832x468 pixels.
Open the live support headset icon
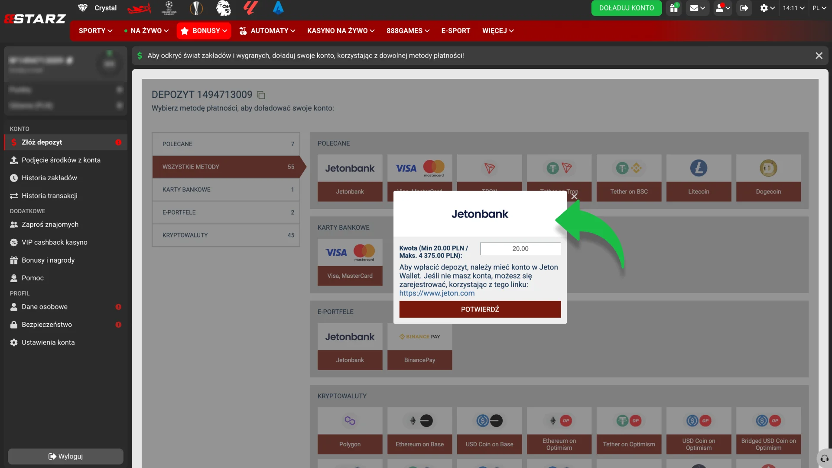[824, 458]
